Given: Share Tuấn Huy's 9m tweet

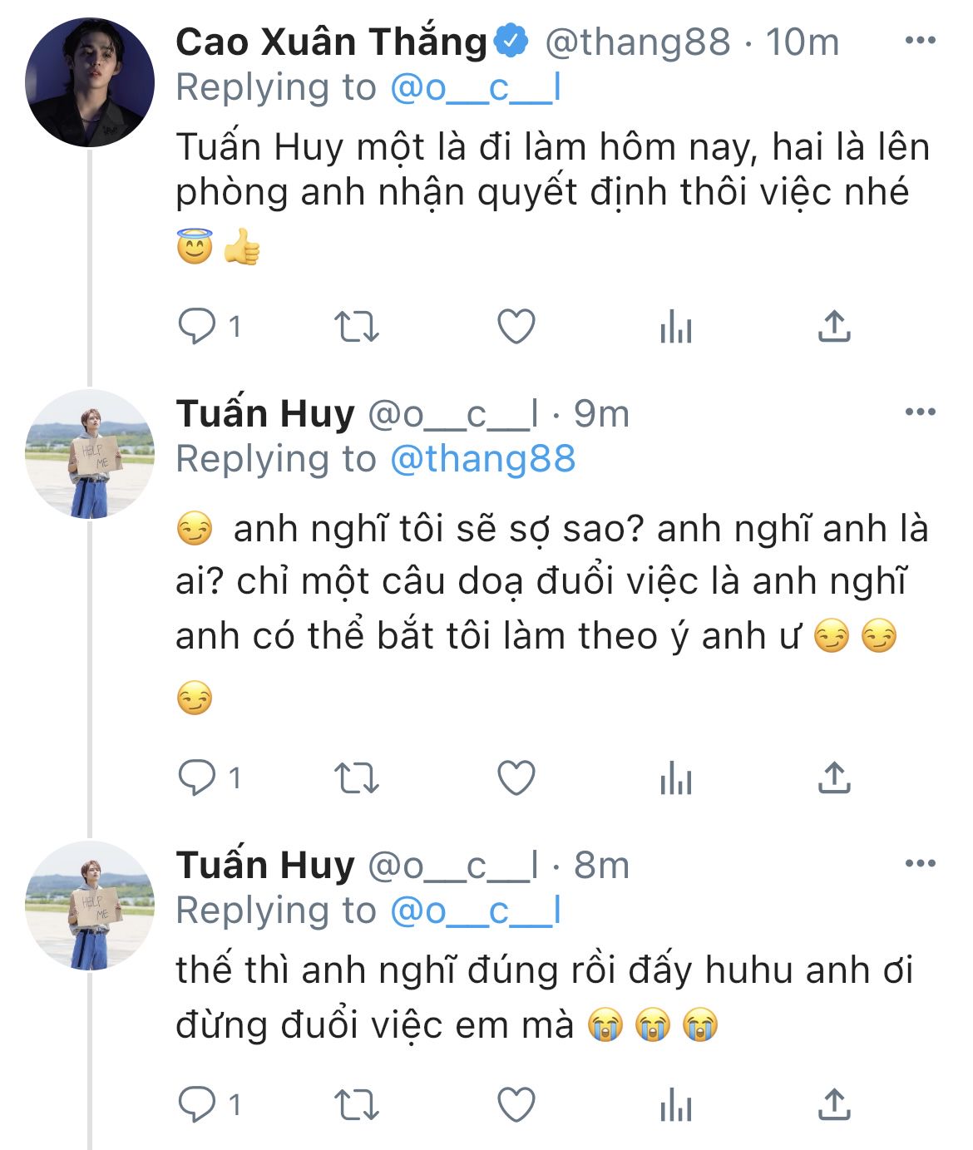Looking at the screenshot, I should click(x=833, y=778).
